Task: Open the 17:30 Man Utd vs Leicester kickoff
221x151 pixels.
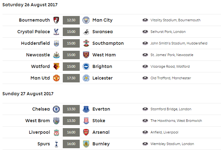Action: pos(71,78)
